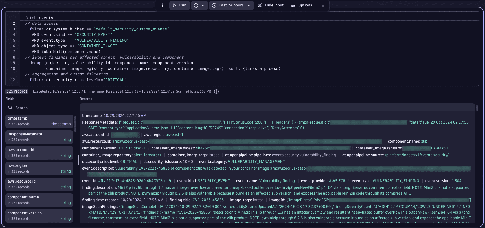Click the event.kind value SECURITY_EVENT
This screenshot has height=228, width=485.
pyautogui.click(x=214, y=181)
